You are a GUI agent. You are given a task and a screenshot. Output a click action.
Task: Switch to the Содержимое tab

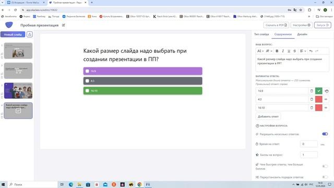coord(283,34)
